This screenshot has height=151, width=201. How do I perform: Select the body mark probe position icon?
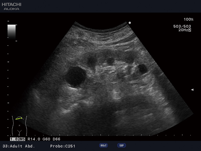point(19,125)
